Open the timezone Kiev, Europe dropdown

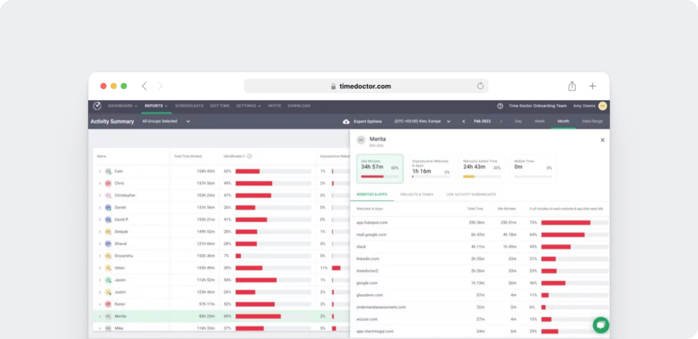coord(423,121)
